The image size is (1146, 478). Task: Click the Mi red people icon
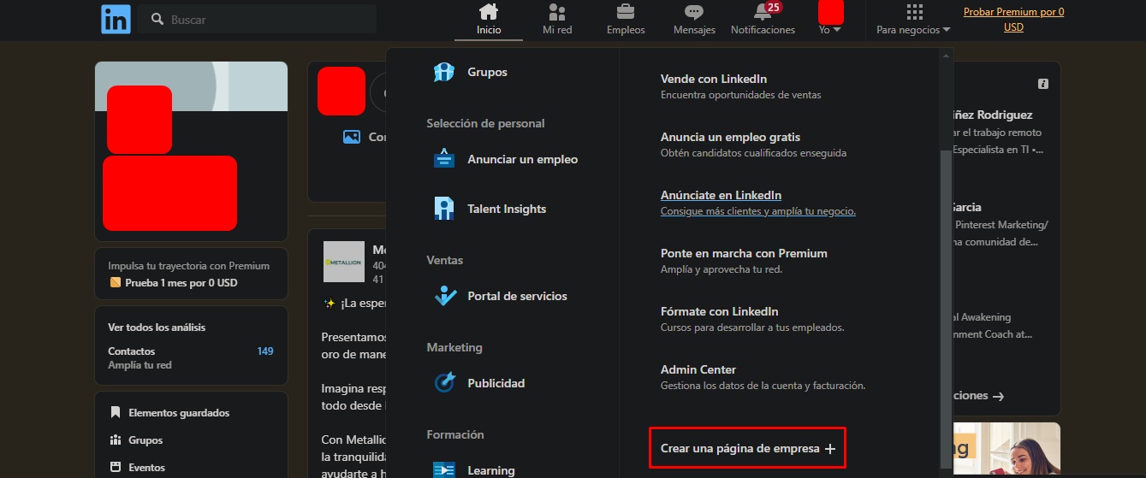tap(557, 12)
